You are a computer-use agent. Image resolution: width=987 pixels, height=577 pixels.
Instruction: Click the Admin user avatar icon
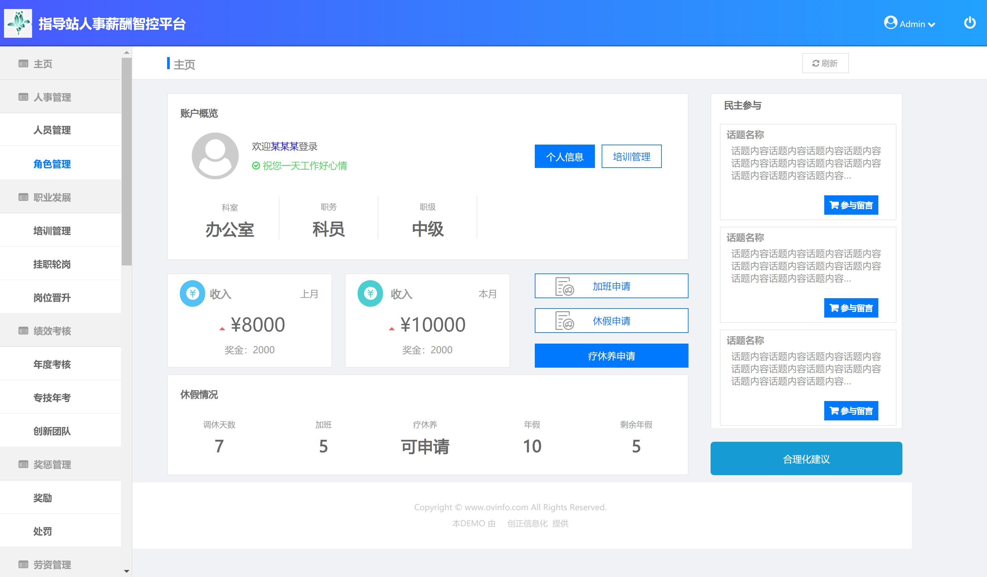pyautogui.click(x=890, y=23)
